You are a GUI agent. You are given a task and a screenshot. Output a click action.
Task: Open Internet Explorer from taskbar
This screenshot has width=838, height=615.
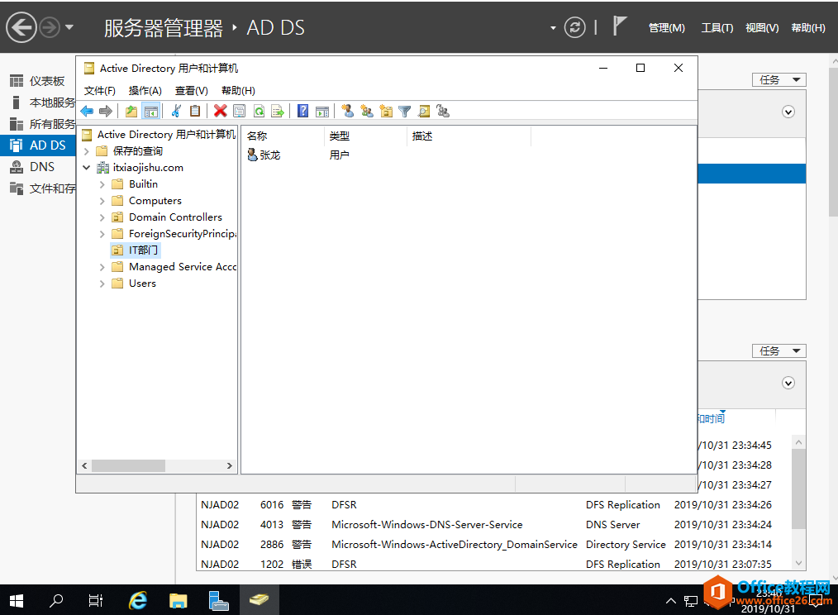pyautogui.click(x=138, y=601)
